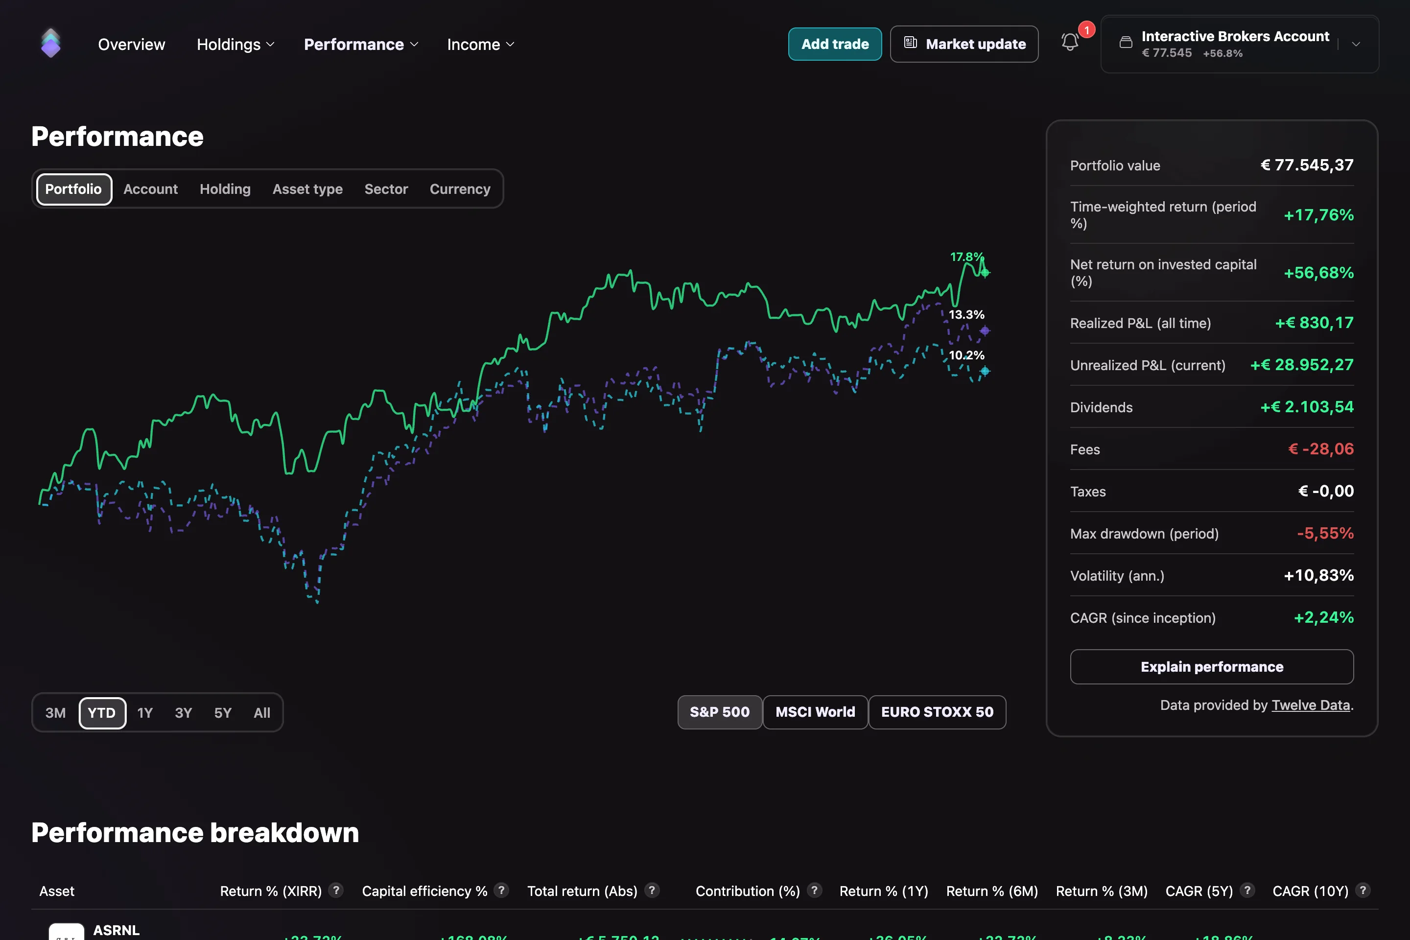Click the 17.8% portfolio chart endpoint marker
Screen dimensions: 1410x940
pos(985,273)
